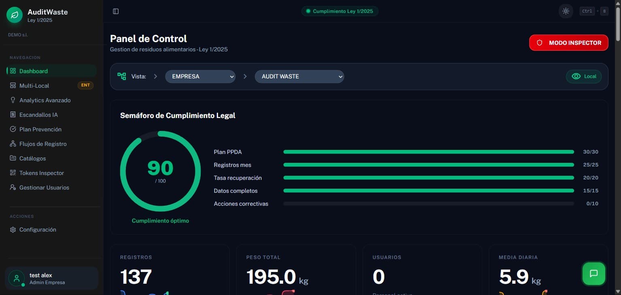
Task: Activate MODO INSPECTOR
Action: (x=568, y=42)
